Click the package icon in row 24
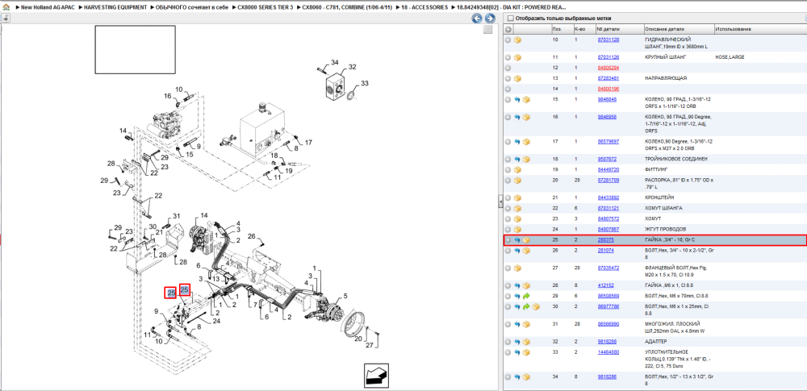This screenshot has width=807, height=391. (x=518, y=229)
